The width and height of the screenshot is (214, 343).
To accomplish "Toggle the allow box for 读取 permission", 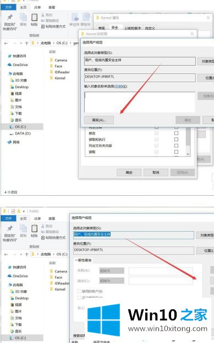I will [156, 152].
